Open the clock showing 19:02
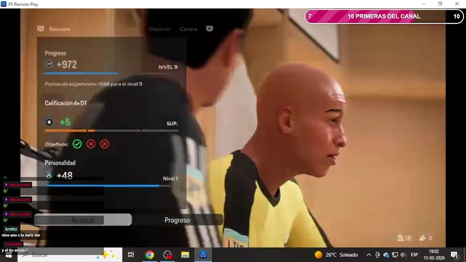Image resolution: width=466 pixels, height=262 pixels. 434,255
